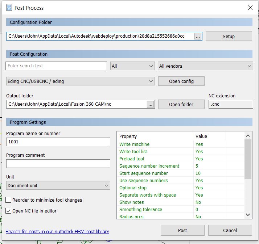Click the Post button
Viewport: 259px width, 244px height.
(182, 230)
